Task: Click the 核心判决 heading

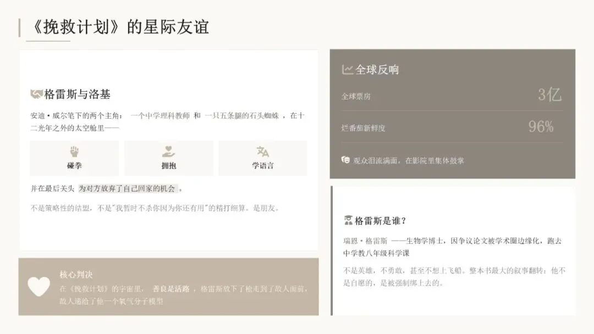Action: 76,274
